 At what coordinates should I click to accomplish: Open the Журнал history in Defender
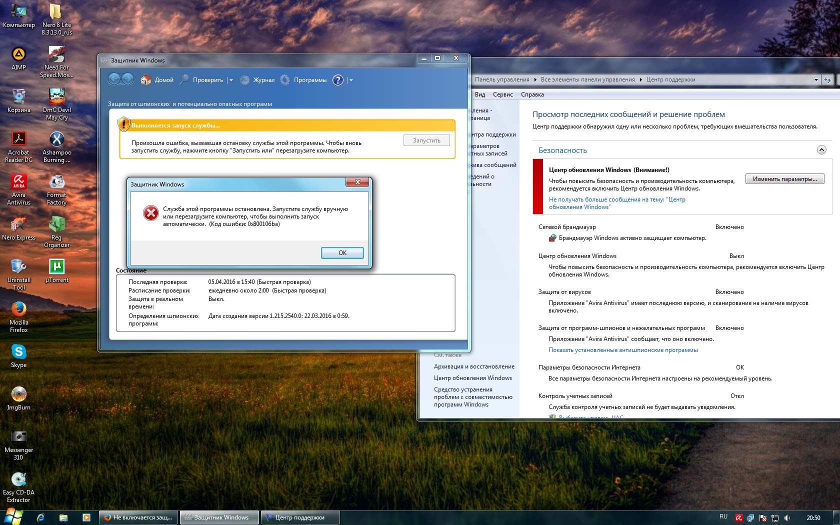(x=257, y=80)
